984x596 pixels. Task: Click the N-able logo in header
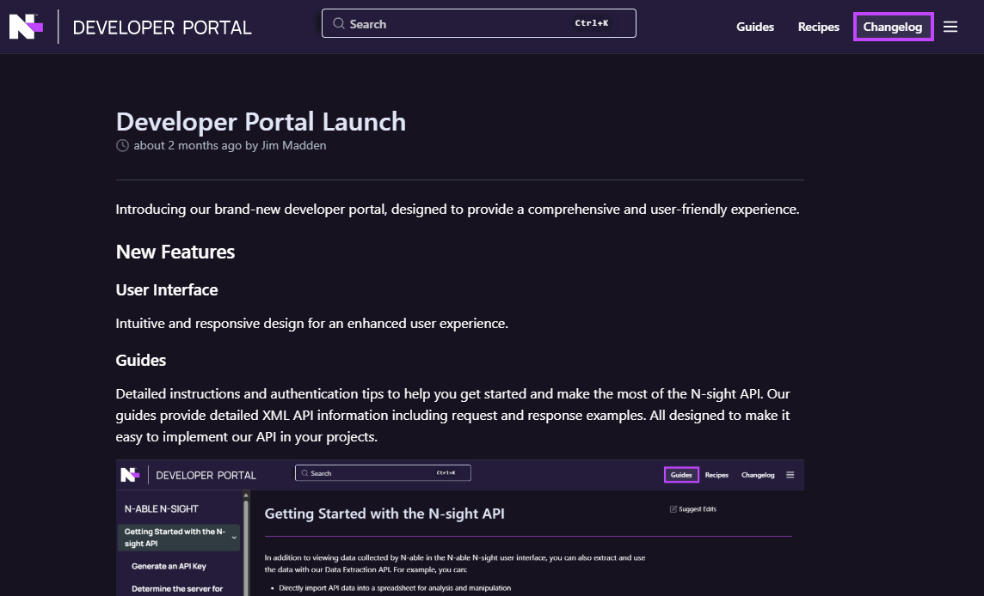coord(26,27)
